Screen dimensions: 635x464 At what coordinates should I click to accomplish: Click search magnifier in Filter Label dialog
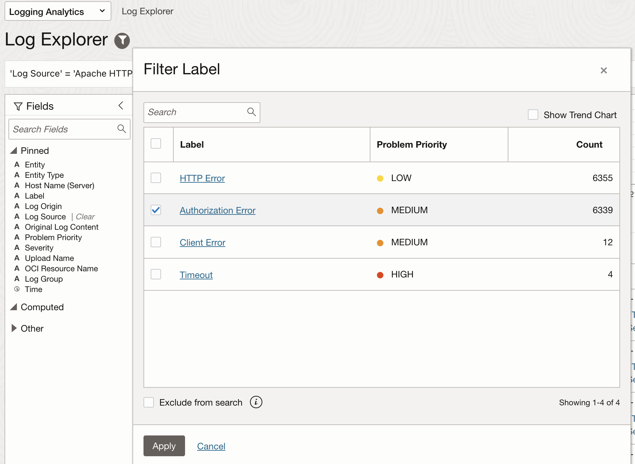[251, 112]
